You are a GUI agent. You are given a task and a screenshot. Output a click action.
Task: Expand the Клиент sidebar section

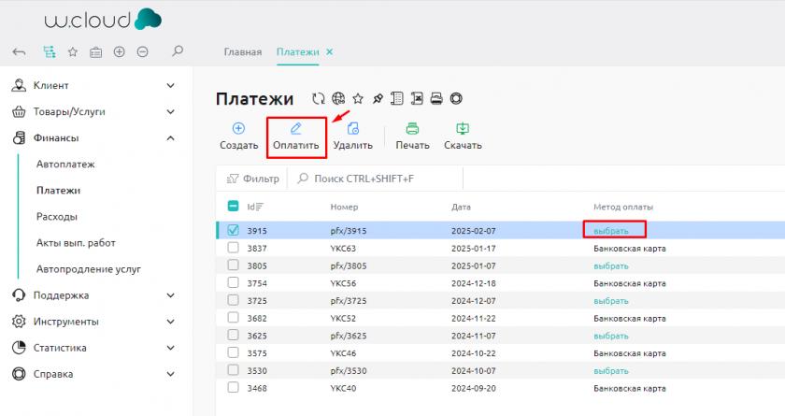pyautogui.click(x=170, y=86)
